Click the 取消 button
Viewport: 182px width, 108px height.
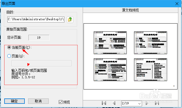(x=38, y=101)
